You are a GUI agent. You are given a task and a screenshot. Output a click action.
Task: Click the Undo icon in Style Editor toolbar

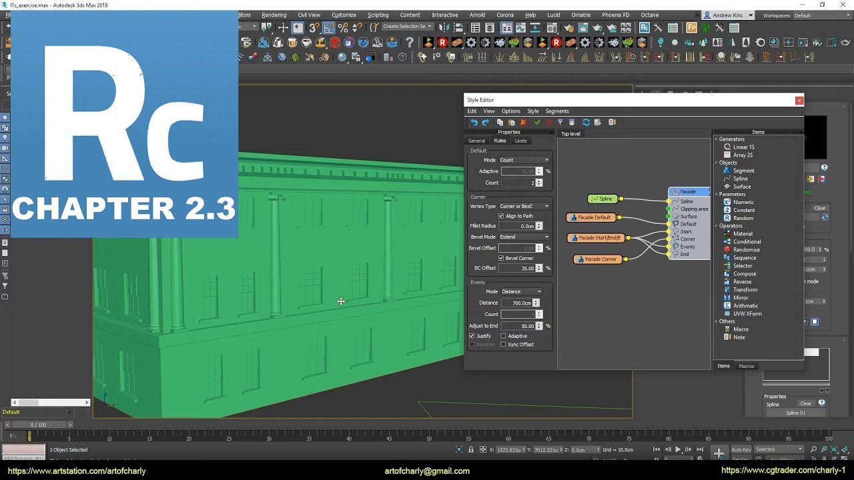(474, 123)
